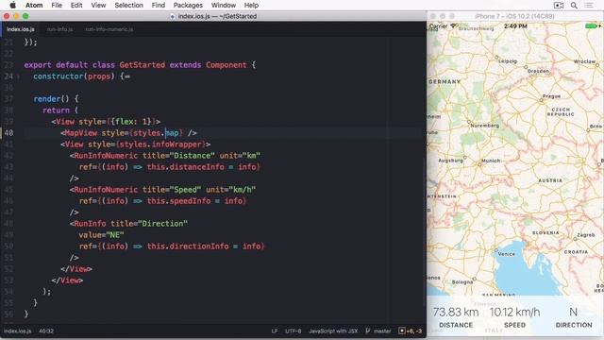
Task: Click Munich on the simulator map
Action: (x=491, y=161)
